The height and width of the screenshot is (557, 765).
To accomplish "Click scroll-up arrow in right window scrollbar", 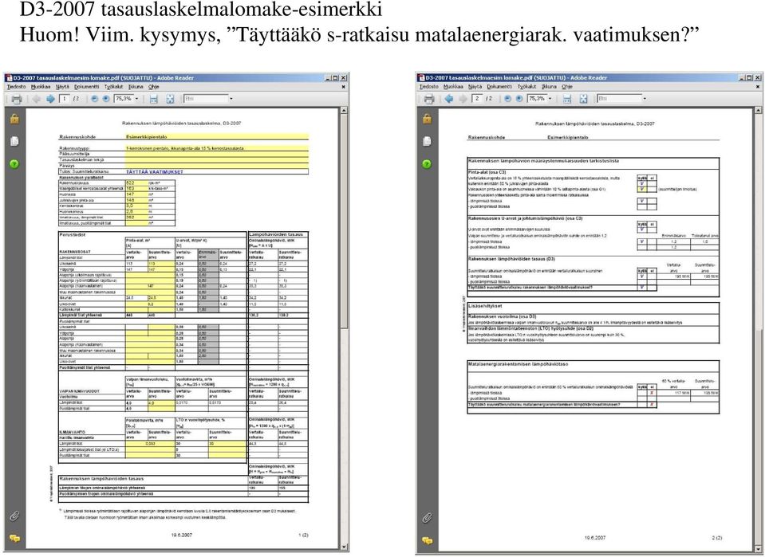I will click(x=757, y=111).
